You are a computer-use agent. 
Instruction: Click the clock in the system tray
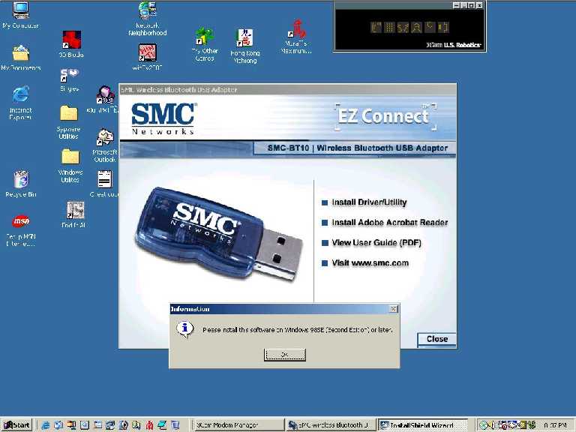tap(555, 425)
